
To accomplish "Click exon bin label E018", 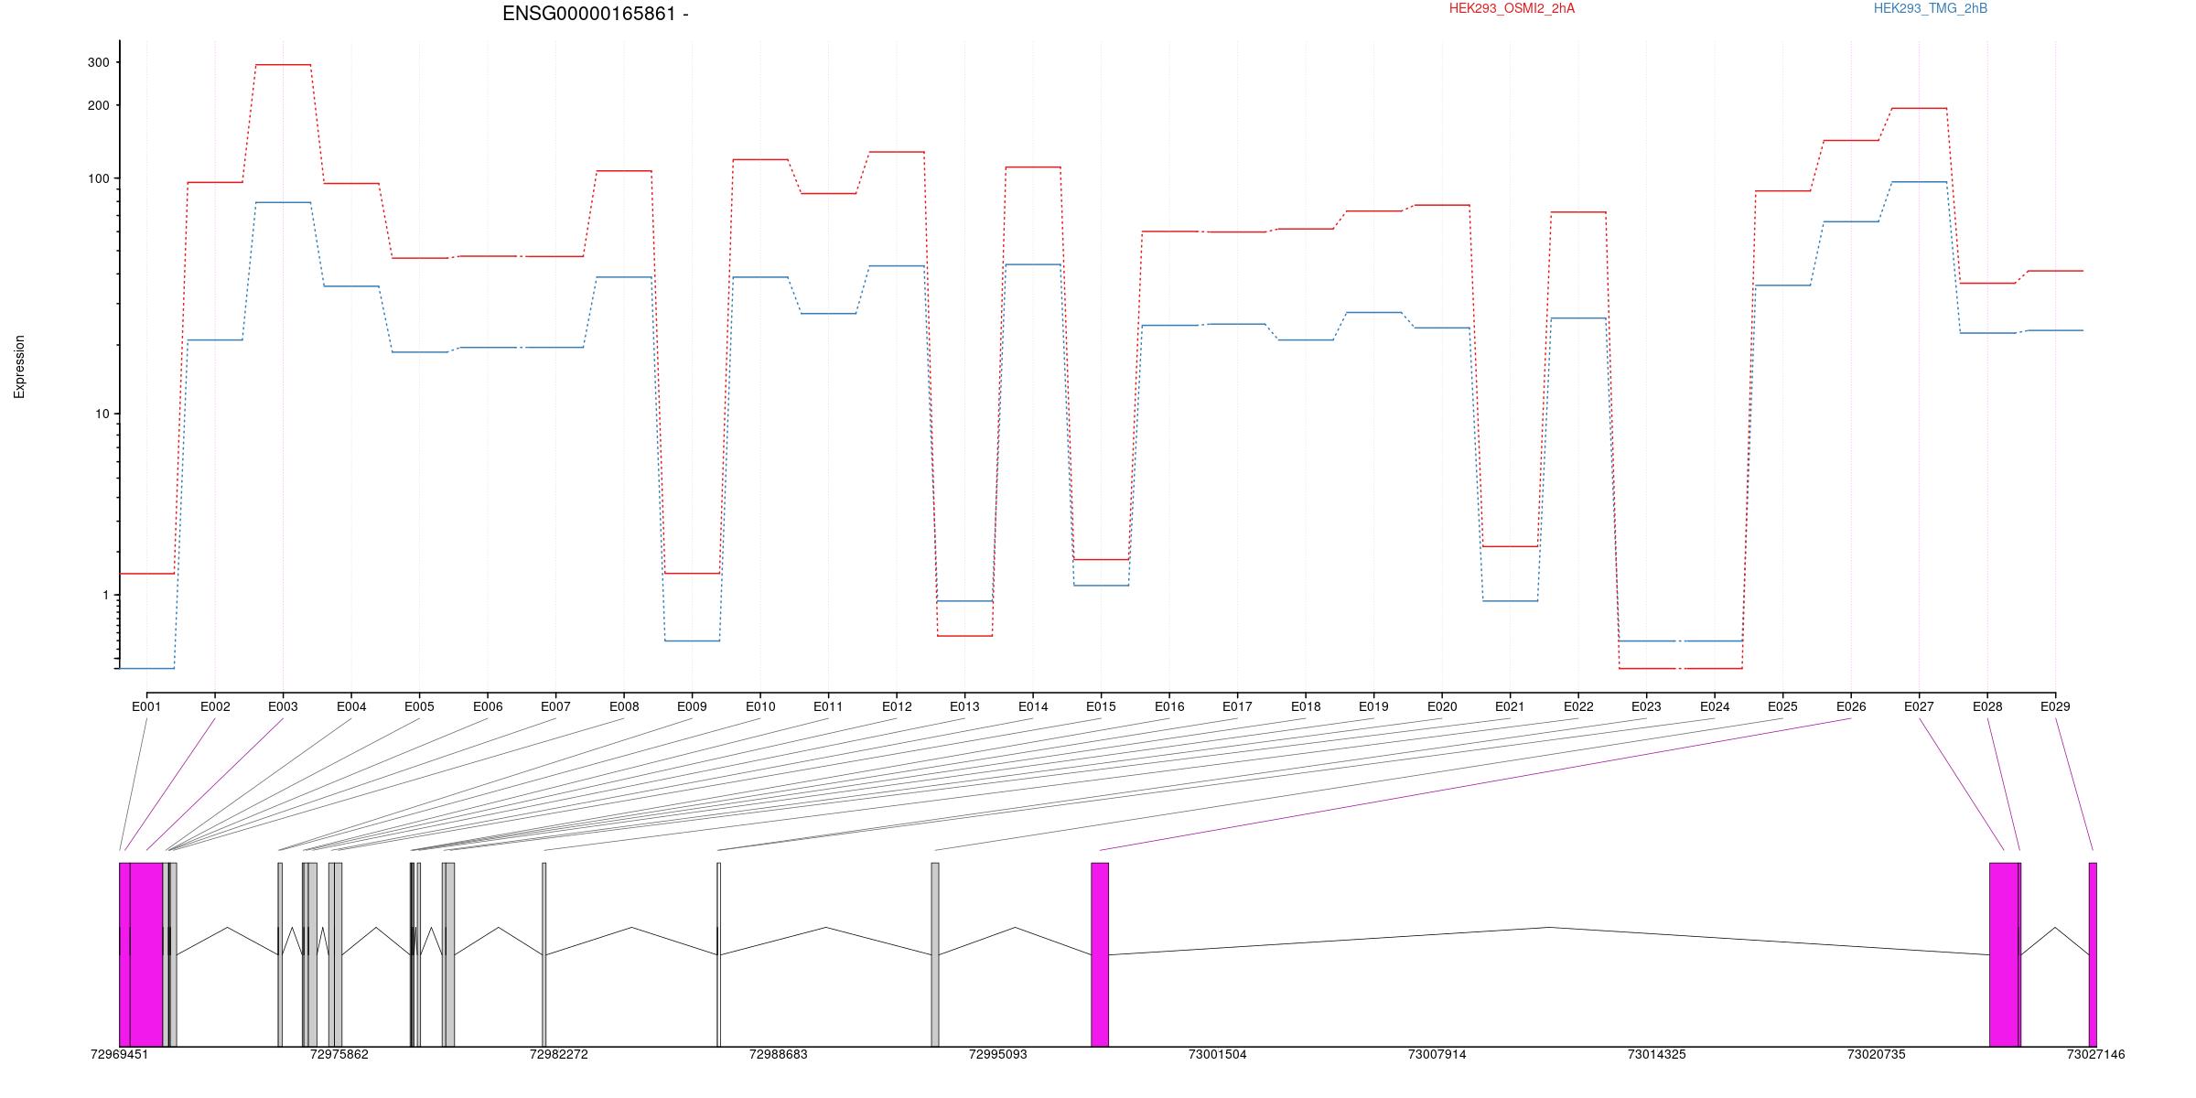I will click(x=1306, y=706).
